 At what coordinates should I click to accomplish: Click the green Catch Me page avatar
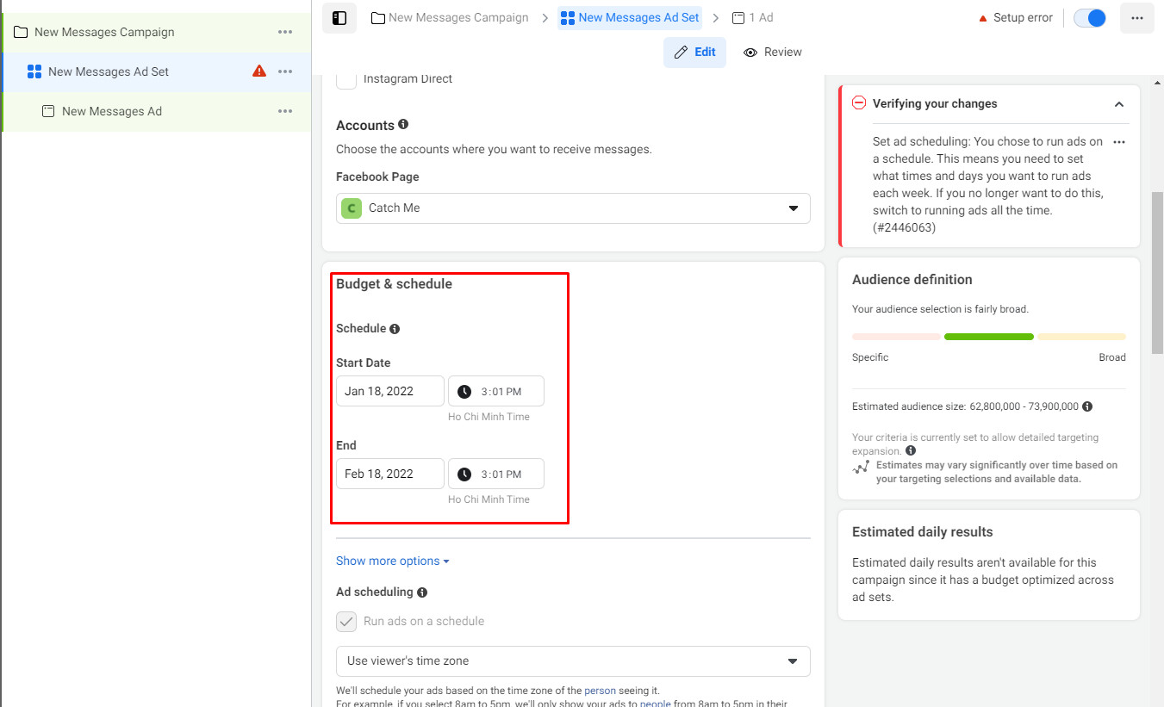[352, 208]
